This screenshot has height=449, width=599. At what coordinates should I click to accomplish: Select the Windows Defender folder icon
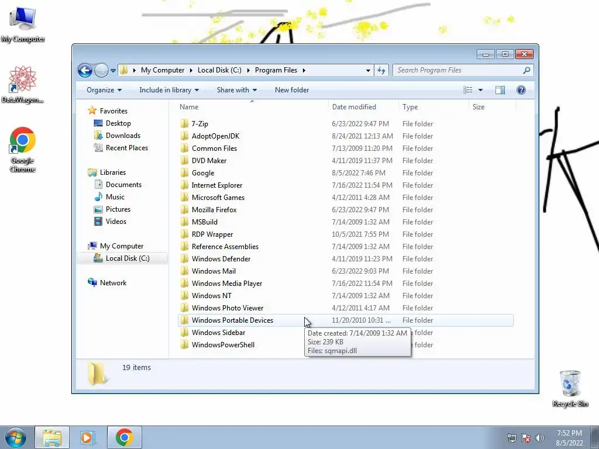tap(184, 258)
